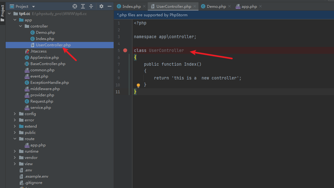Select AppService.php in tree
Viewport: 334px width, 188px height.
(x=44, y=58)
